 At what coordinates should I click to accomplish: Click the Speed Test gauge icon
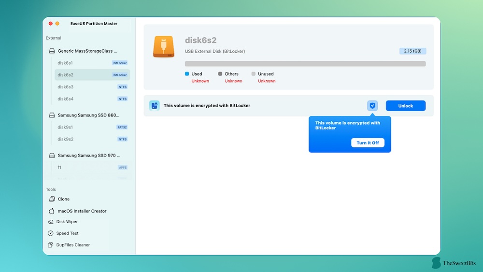(51, 233)
